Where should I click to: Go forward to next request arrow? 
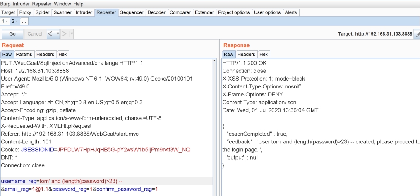click(x=64, y=34)
